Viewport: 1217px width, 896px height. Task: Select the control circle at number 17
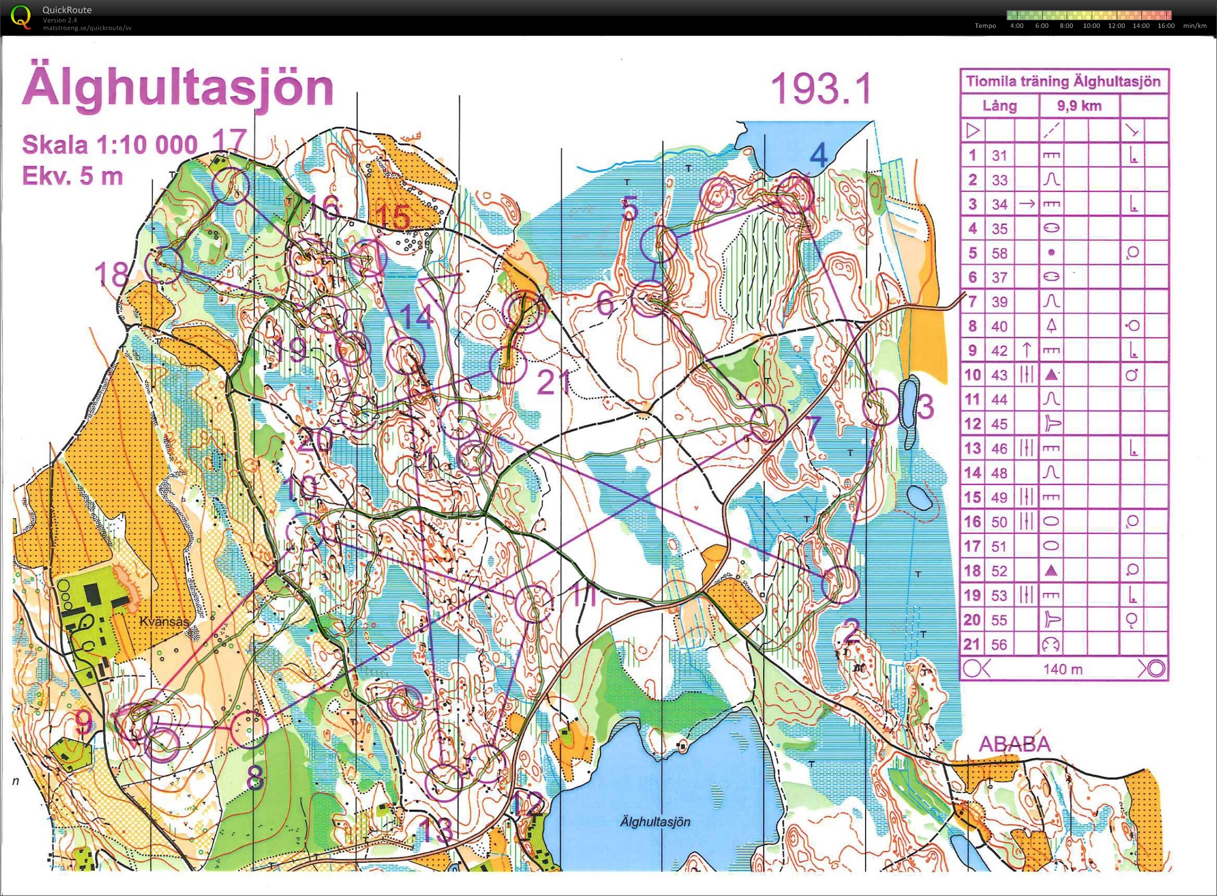(230, 186)
